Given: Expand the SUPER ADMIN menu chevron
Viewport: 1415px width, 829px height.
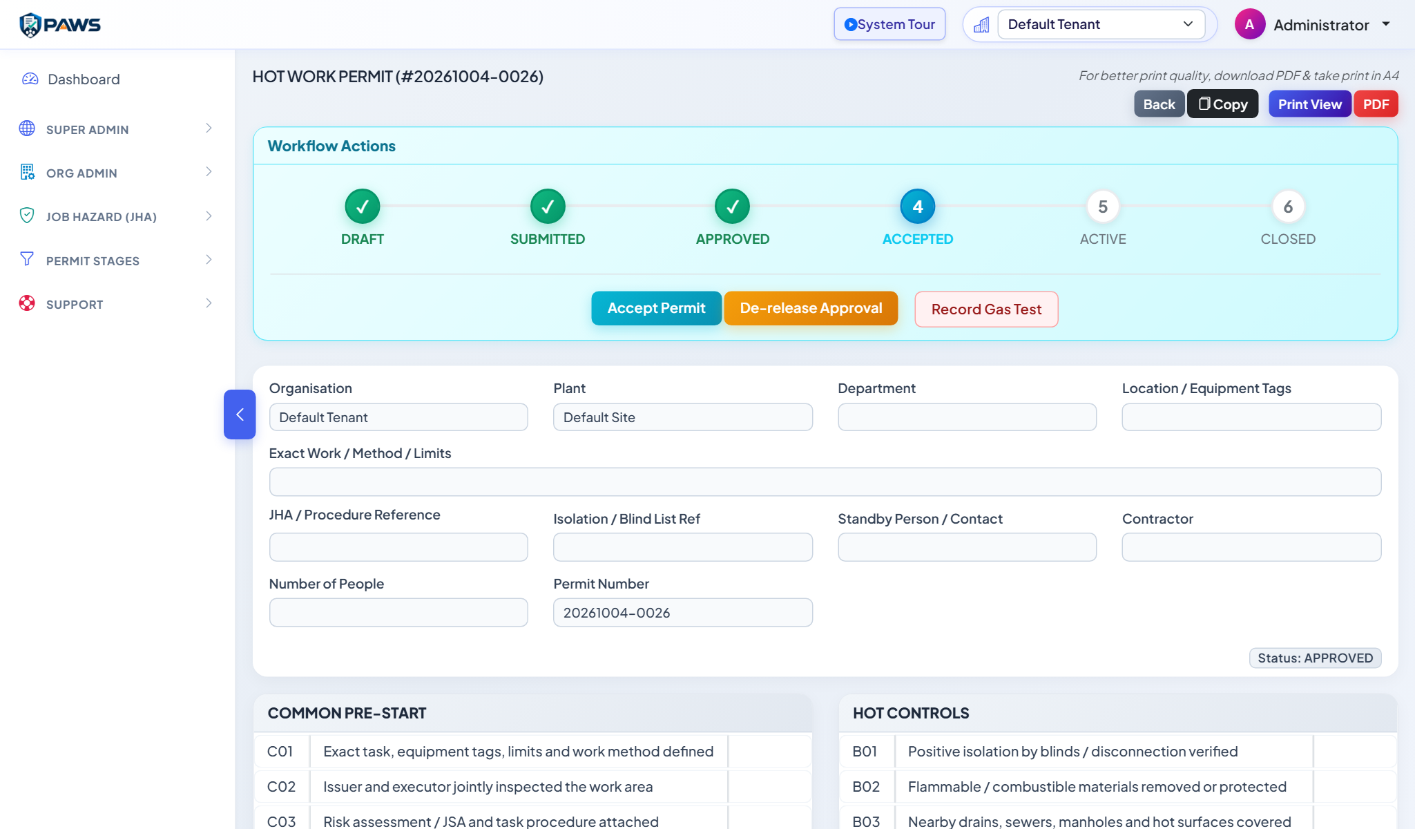Looking at the screenshot, I should [x=209, y=128].
